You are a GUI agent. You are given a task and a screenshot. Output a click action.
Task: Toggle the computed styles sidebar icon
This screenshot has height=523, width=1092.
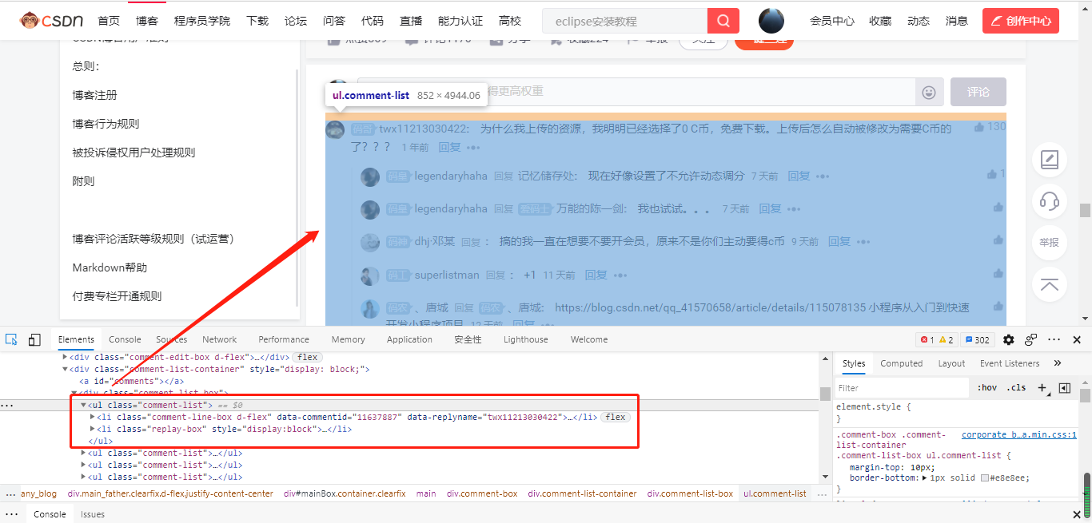[x=1064, y=388]
